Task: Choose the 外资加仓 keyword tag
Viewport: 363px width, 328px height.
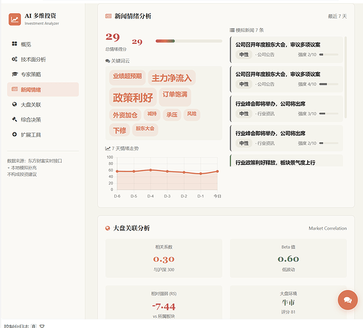Action: tap(125, 115)
